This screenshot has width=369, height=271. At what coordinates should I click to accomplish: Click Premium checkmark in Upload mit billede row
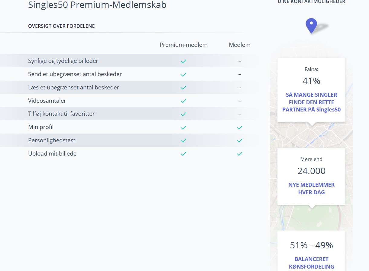183,154
